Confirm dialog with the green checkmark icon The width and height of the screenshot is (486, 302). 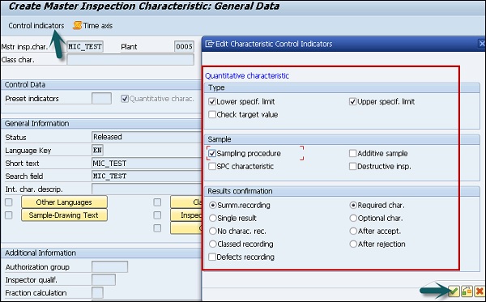tap(454, 291)
